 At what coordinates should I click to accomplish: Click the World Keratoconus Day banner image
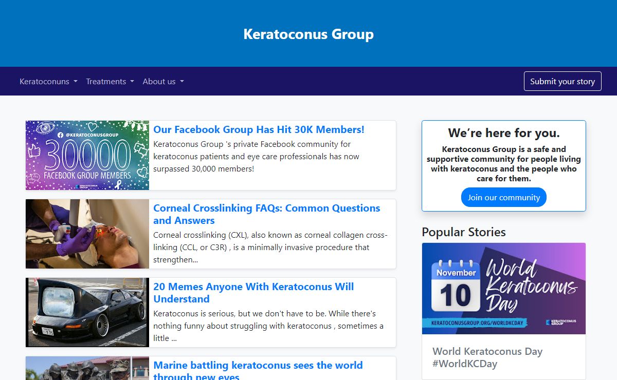click(x=504, y=289)
